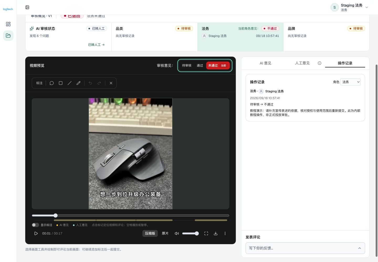Toggle the sidebar panel icon

click(27, 7)
